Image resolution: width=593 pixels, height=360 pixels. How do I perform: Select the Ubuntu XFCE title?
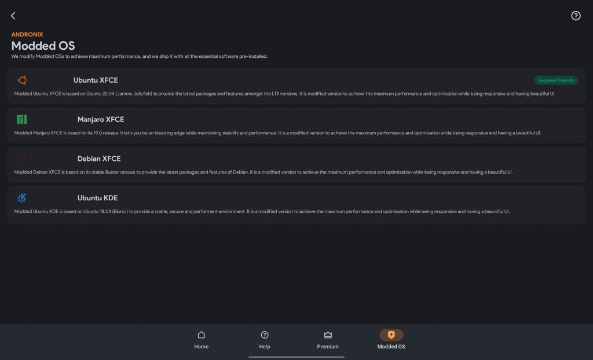[x=96, y=80]
